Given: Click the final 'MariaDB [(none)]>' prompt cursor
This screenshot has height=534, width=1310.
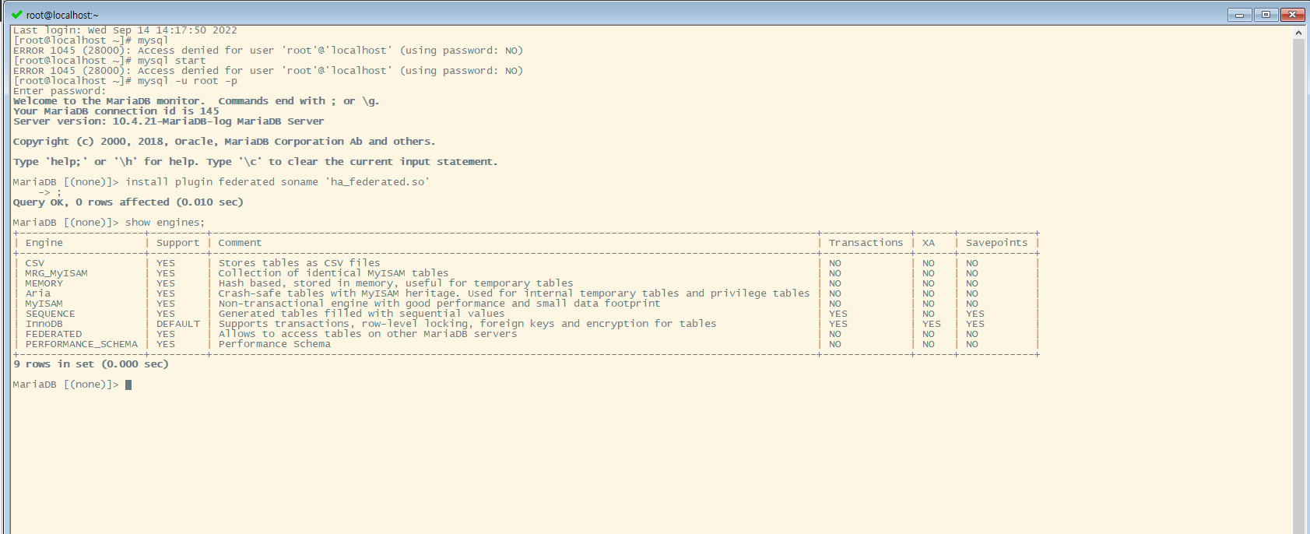Looking at the screenshot, I should click(128, 385).
